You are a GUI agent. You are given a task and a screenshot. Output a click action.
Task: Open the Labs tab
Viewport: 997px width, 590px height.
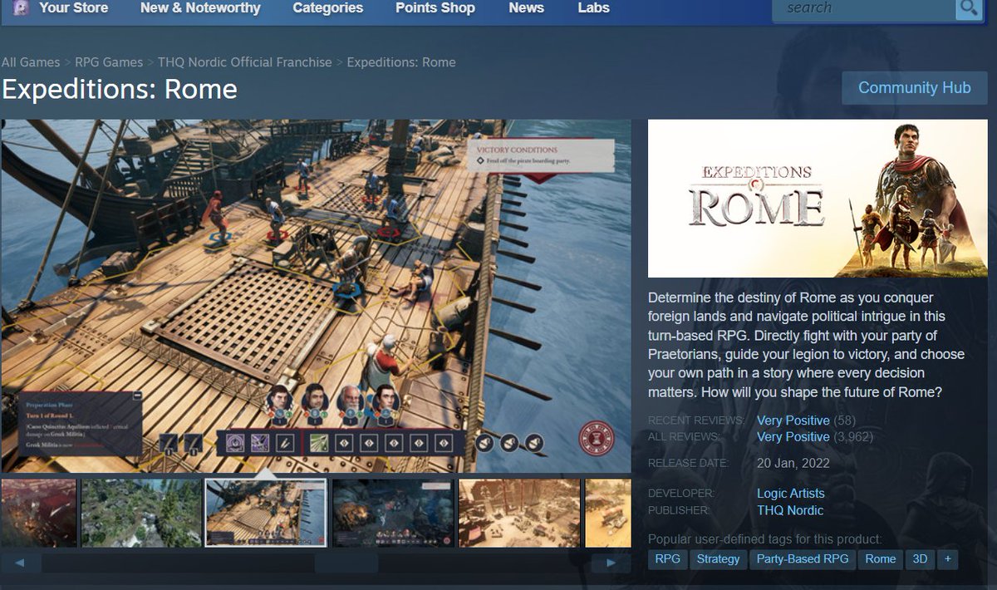pyautogui.click(x=593, y=8)
